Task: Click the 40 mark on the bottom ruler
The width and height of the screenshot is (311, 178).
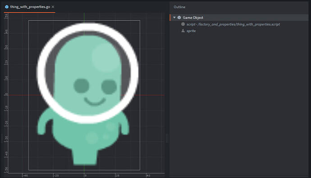Action: click(x=148, y=175)
